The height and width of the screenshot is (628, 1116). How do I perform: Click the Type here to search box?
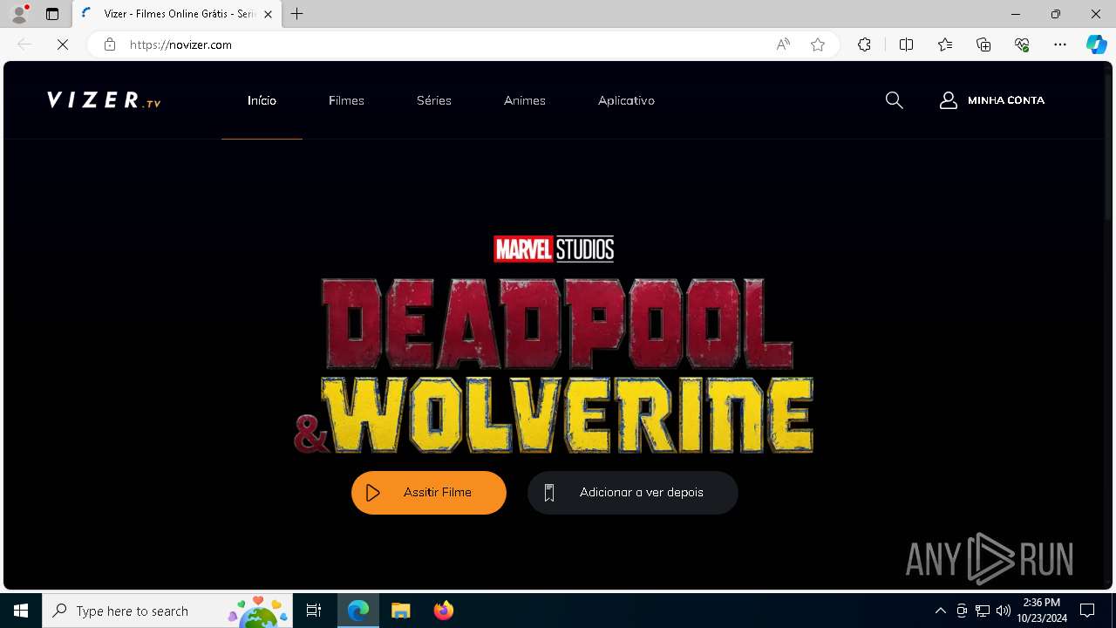pyautogui.click(x=167, y=611)
